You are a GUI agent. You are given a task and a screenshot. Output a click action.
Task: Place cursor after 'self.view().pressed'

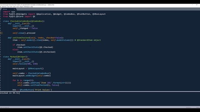pyautogui.click(x=35, y=33)
